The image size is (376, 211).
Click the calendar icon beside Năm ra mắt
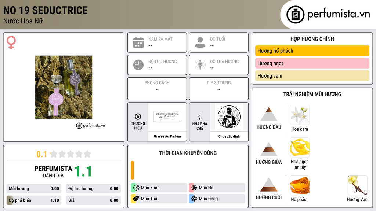[x=138, y=42]
